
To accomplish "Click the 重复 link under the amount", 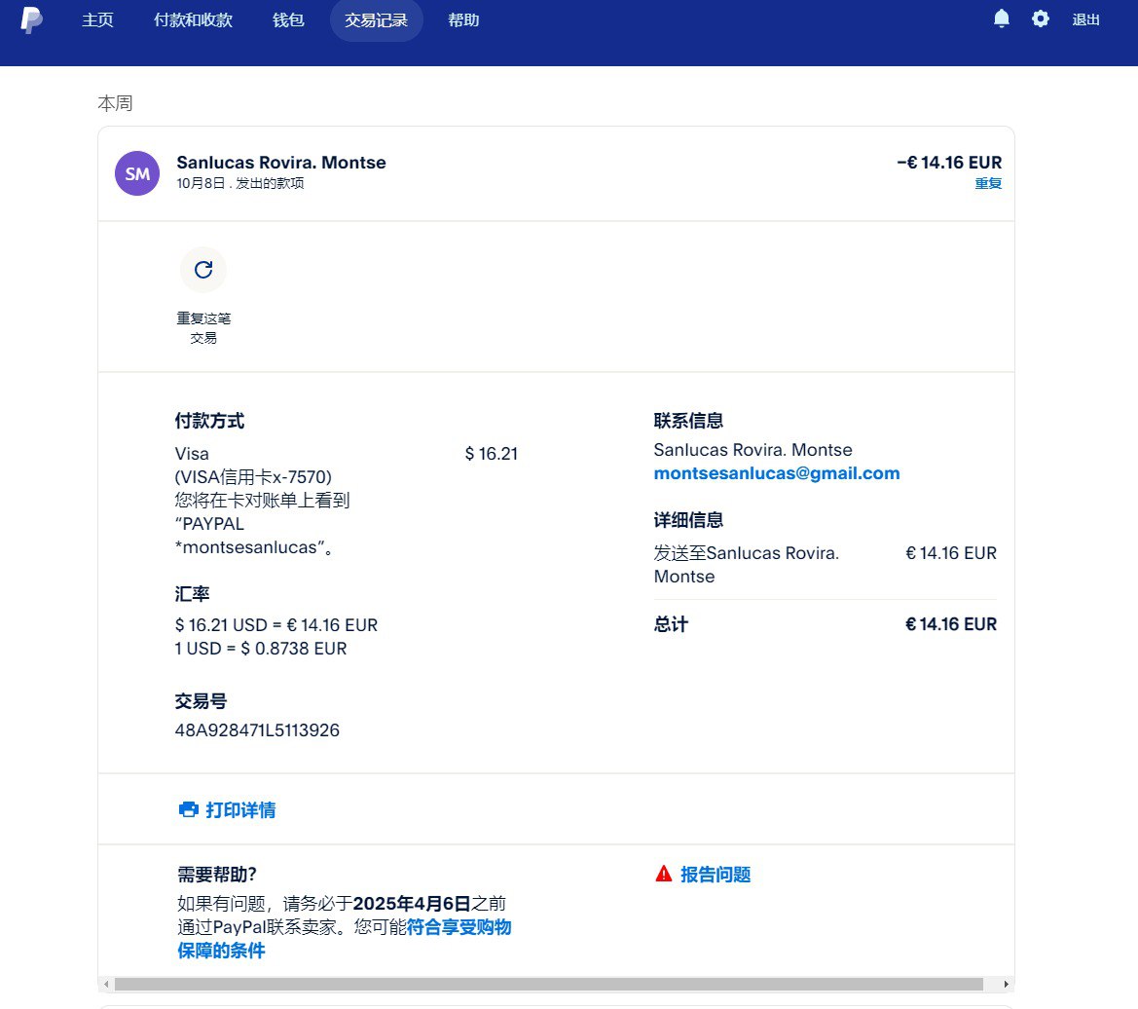I will (988, 183).
